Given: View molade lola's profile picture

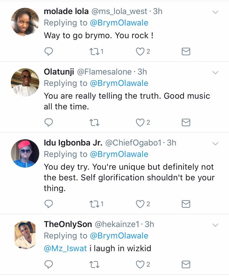Looking at the screenshot, I should (25, 22).
